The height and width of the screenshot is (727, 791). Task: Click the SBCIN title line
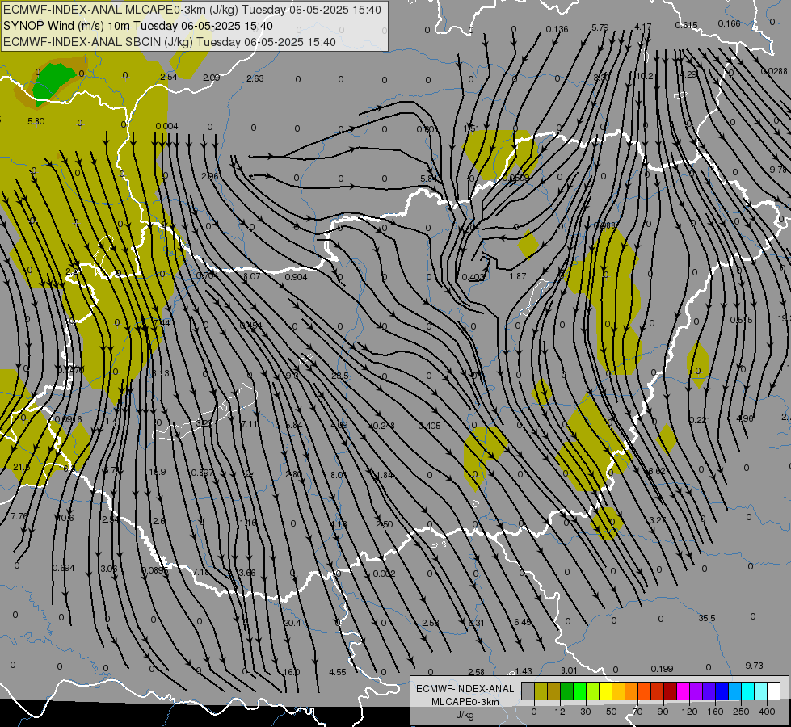tap(170, 42)
